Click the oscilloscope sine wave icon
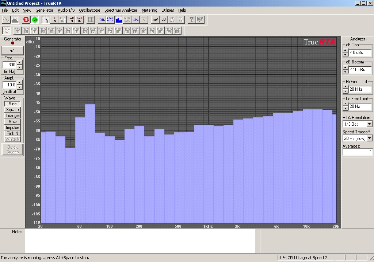 [x=7, y=20]
